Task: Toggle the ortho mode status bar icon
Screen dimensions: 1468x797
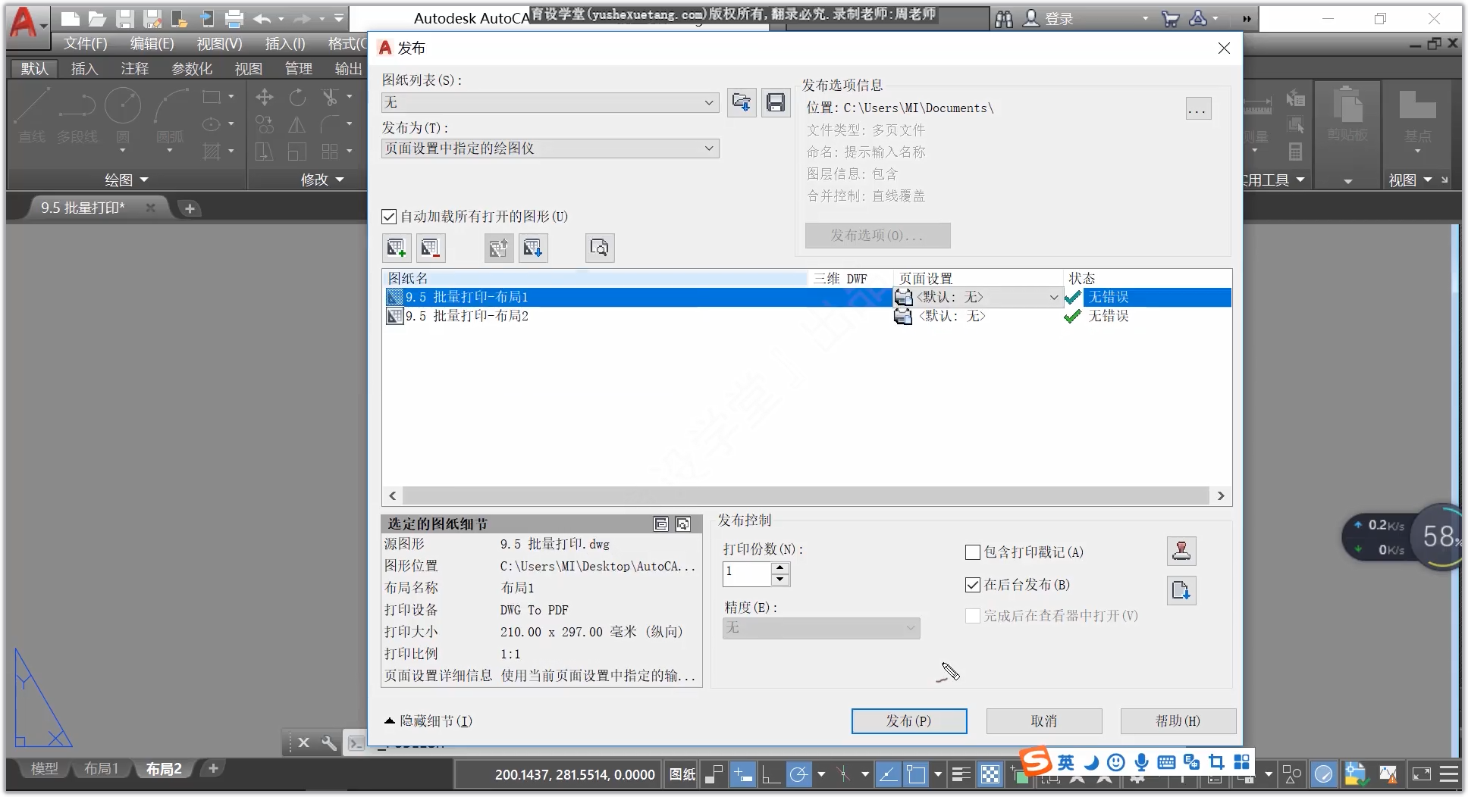Action: coord(771,774)
